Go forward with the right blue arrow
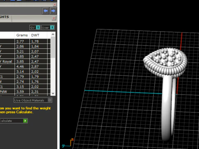The width and height of the screenshot is (199, 149). pos(53,11)
